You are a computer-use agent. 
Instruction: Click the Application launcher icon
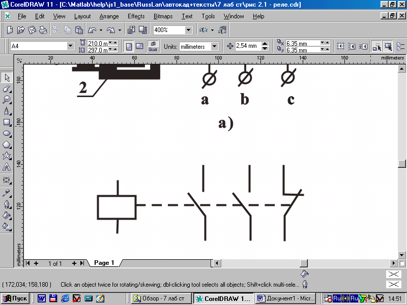[203, 30]
